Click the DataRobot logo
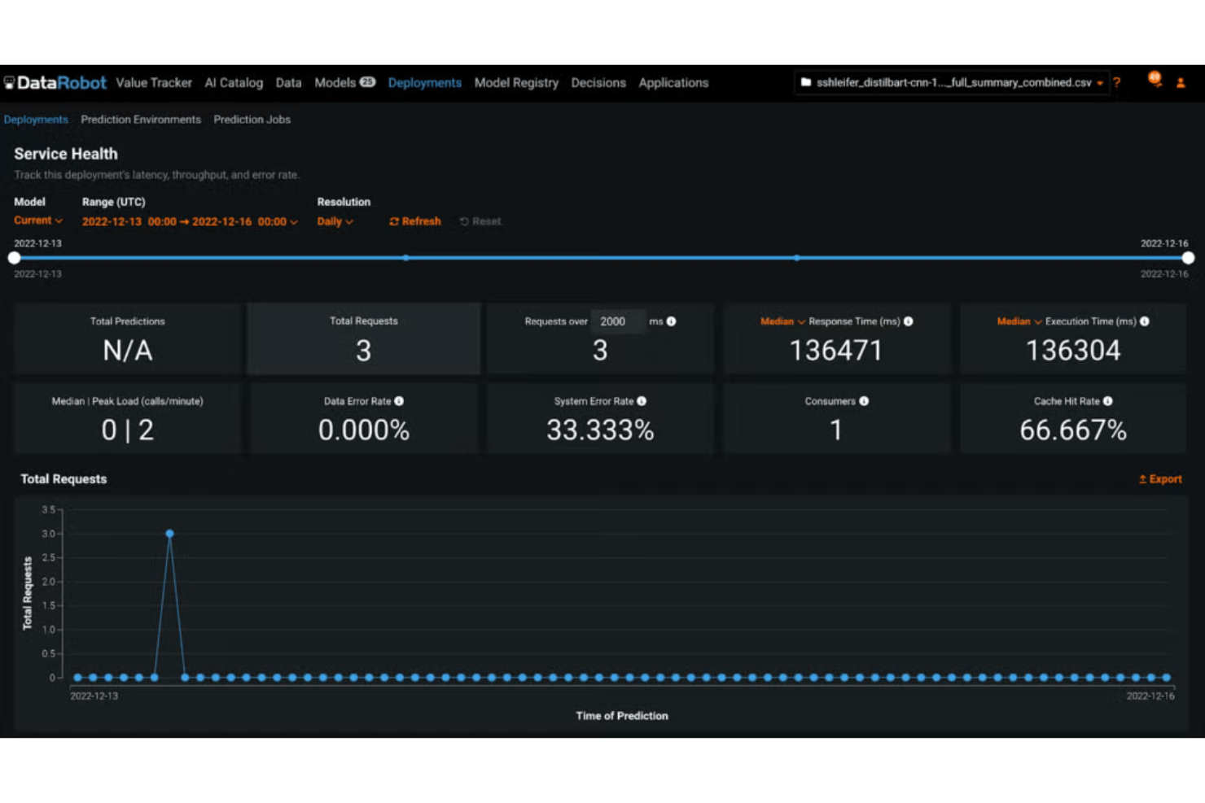1205x803 pixels. click(55, 83)
